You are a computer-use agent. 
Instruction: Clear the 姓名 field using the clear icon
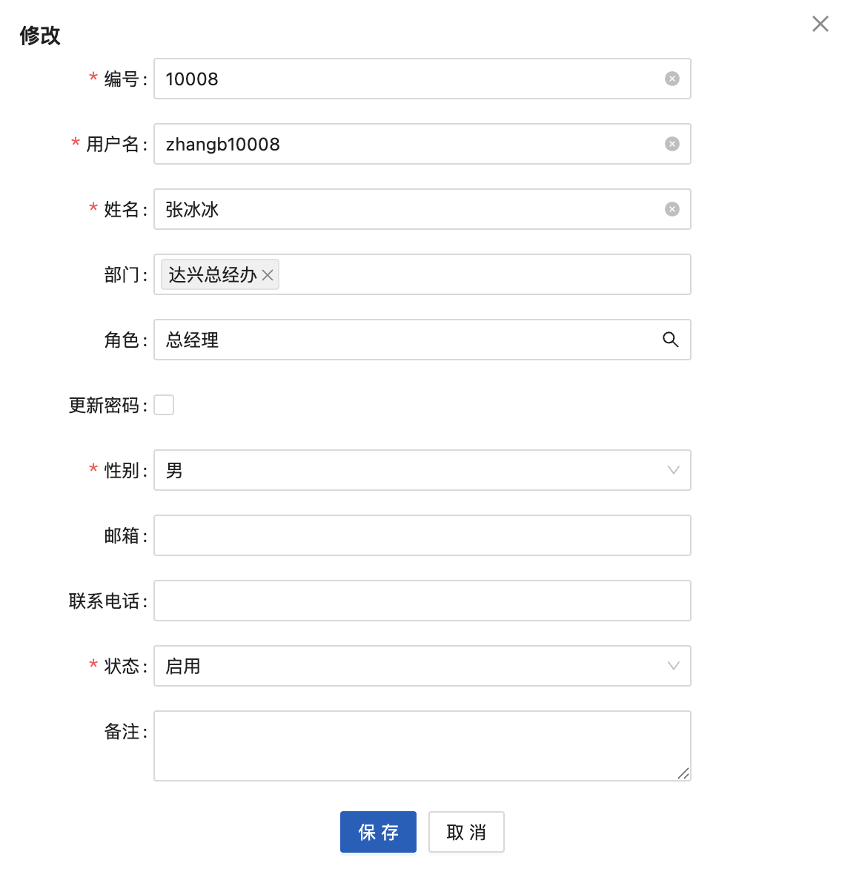click(x=672, y=209)
